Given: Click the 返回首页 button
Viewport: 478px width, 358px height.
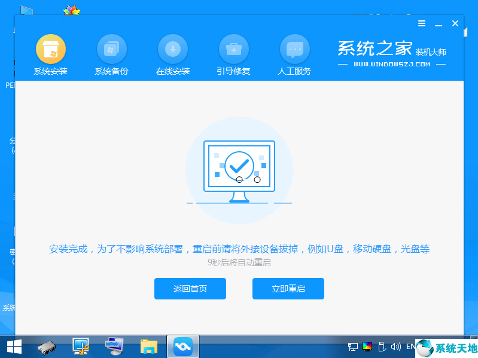Looking at the screenshot, I should [x=190, y=289].
